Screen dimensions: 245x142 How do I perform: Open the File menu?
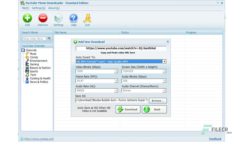[25, 8]
